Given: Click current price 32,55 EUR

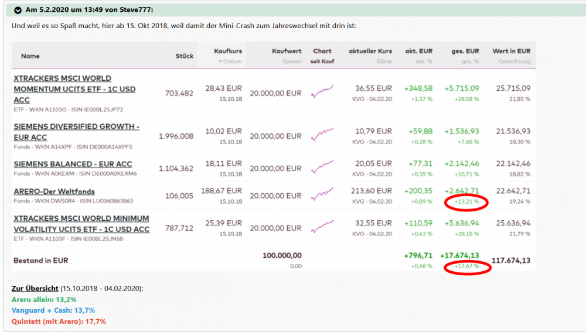Looking at the screenshot, I should point(373,223).
